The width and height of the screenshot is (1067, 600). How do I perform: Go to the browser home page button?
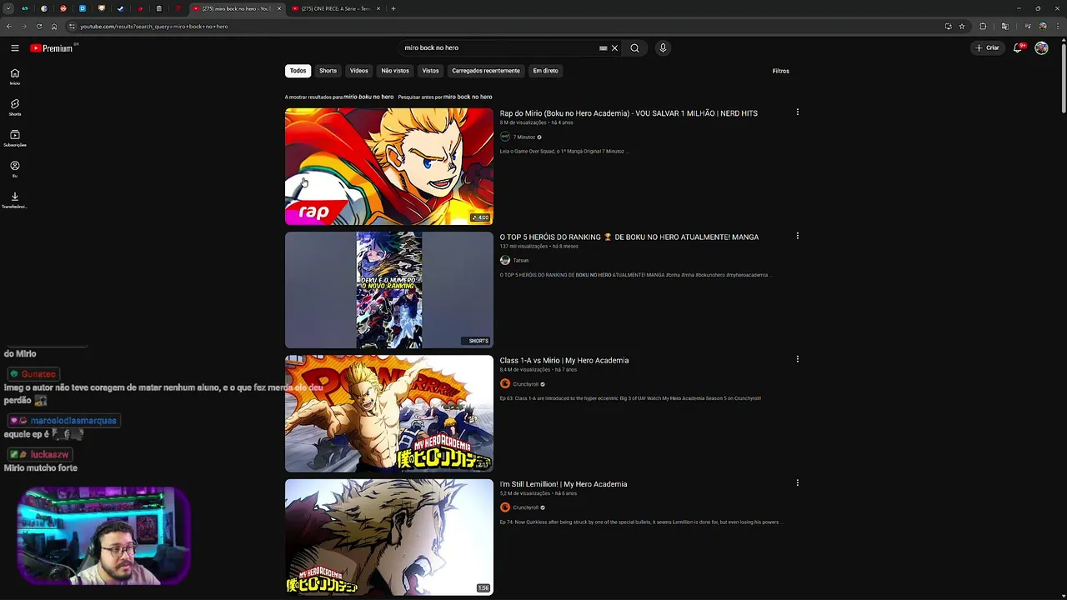click(x=54, y=27)
